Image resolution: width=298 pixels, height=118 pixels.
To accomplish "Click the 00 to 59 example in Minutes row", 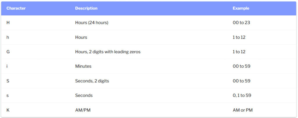I will coord(242,66).
